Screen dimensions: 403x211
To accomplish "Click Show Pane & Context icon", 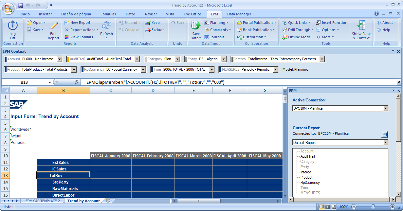I will (x=361, y=26).
